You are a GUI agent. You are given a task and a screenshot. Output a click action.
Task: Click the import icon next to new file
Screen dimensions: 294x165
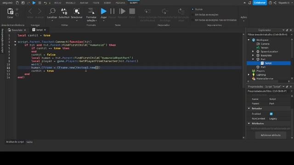click(x=23, y=3)
